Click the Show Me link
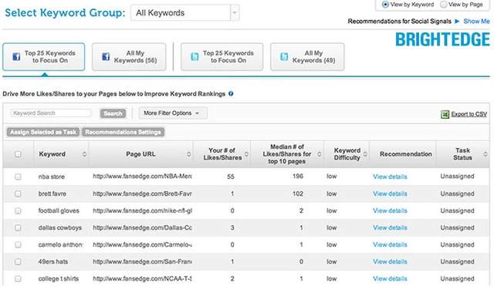 [x=476, y=22]
